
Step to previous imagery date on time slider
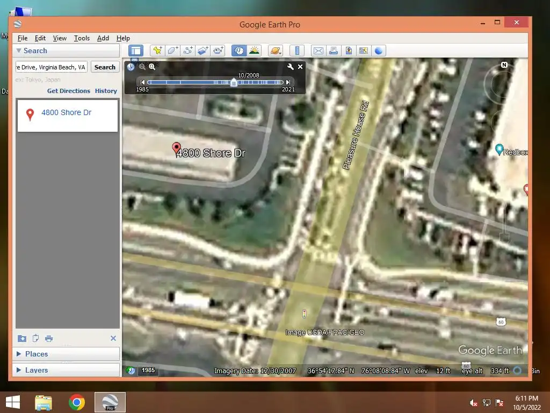pyautogui.click(x=142, y=82)
